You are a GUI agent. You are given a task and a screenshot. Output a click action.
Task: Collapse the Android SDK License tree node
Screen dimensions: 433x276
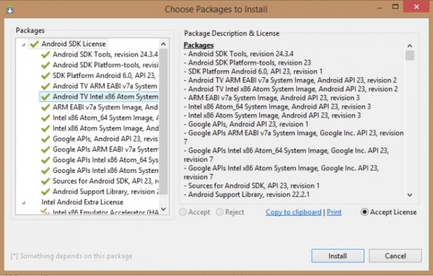pos(24,44)
